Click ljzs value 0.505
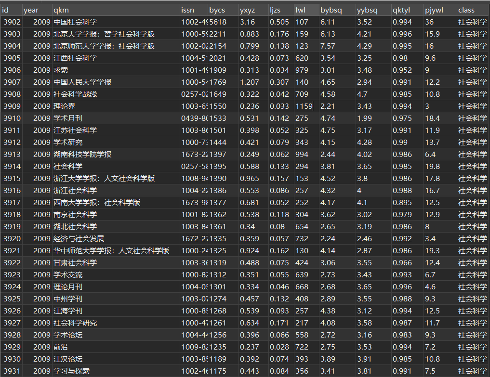The image size is (490, 377). pos(281,22)
